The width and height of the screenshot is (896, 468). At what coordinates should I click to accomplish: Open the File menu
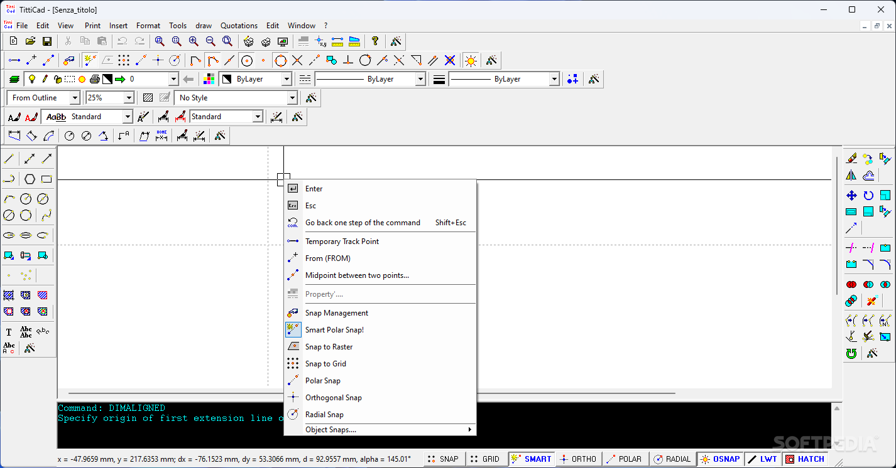pos(22,26)
